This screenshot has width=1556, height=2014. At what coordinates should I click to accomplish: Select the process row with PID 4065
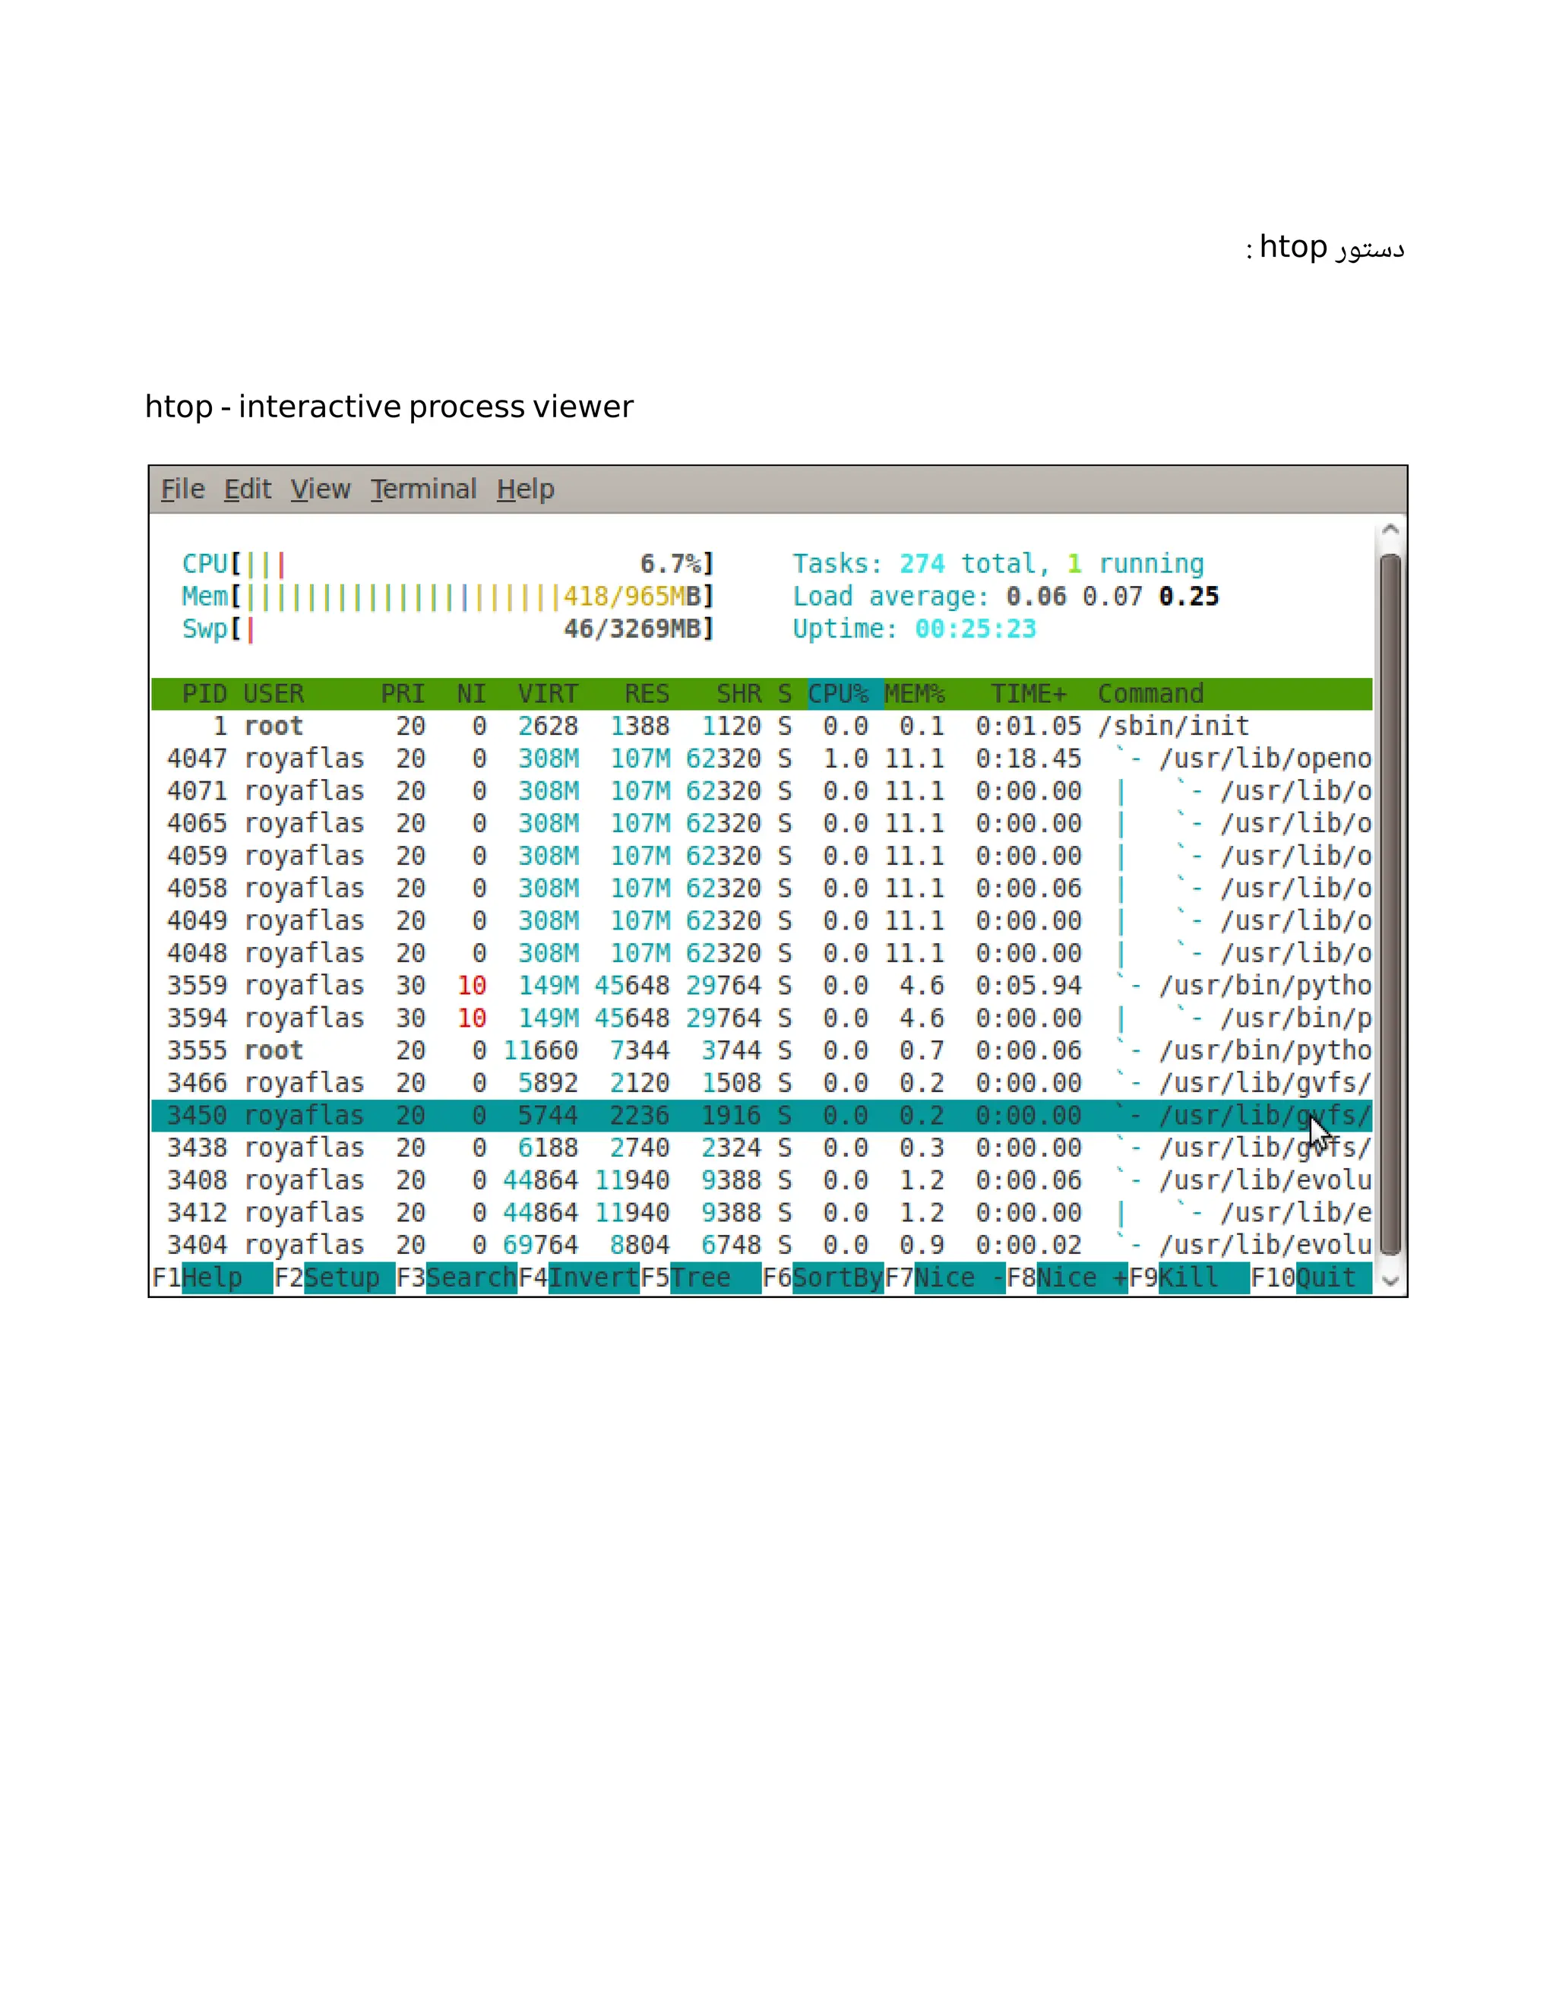(x=761, y=822)
